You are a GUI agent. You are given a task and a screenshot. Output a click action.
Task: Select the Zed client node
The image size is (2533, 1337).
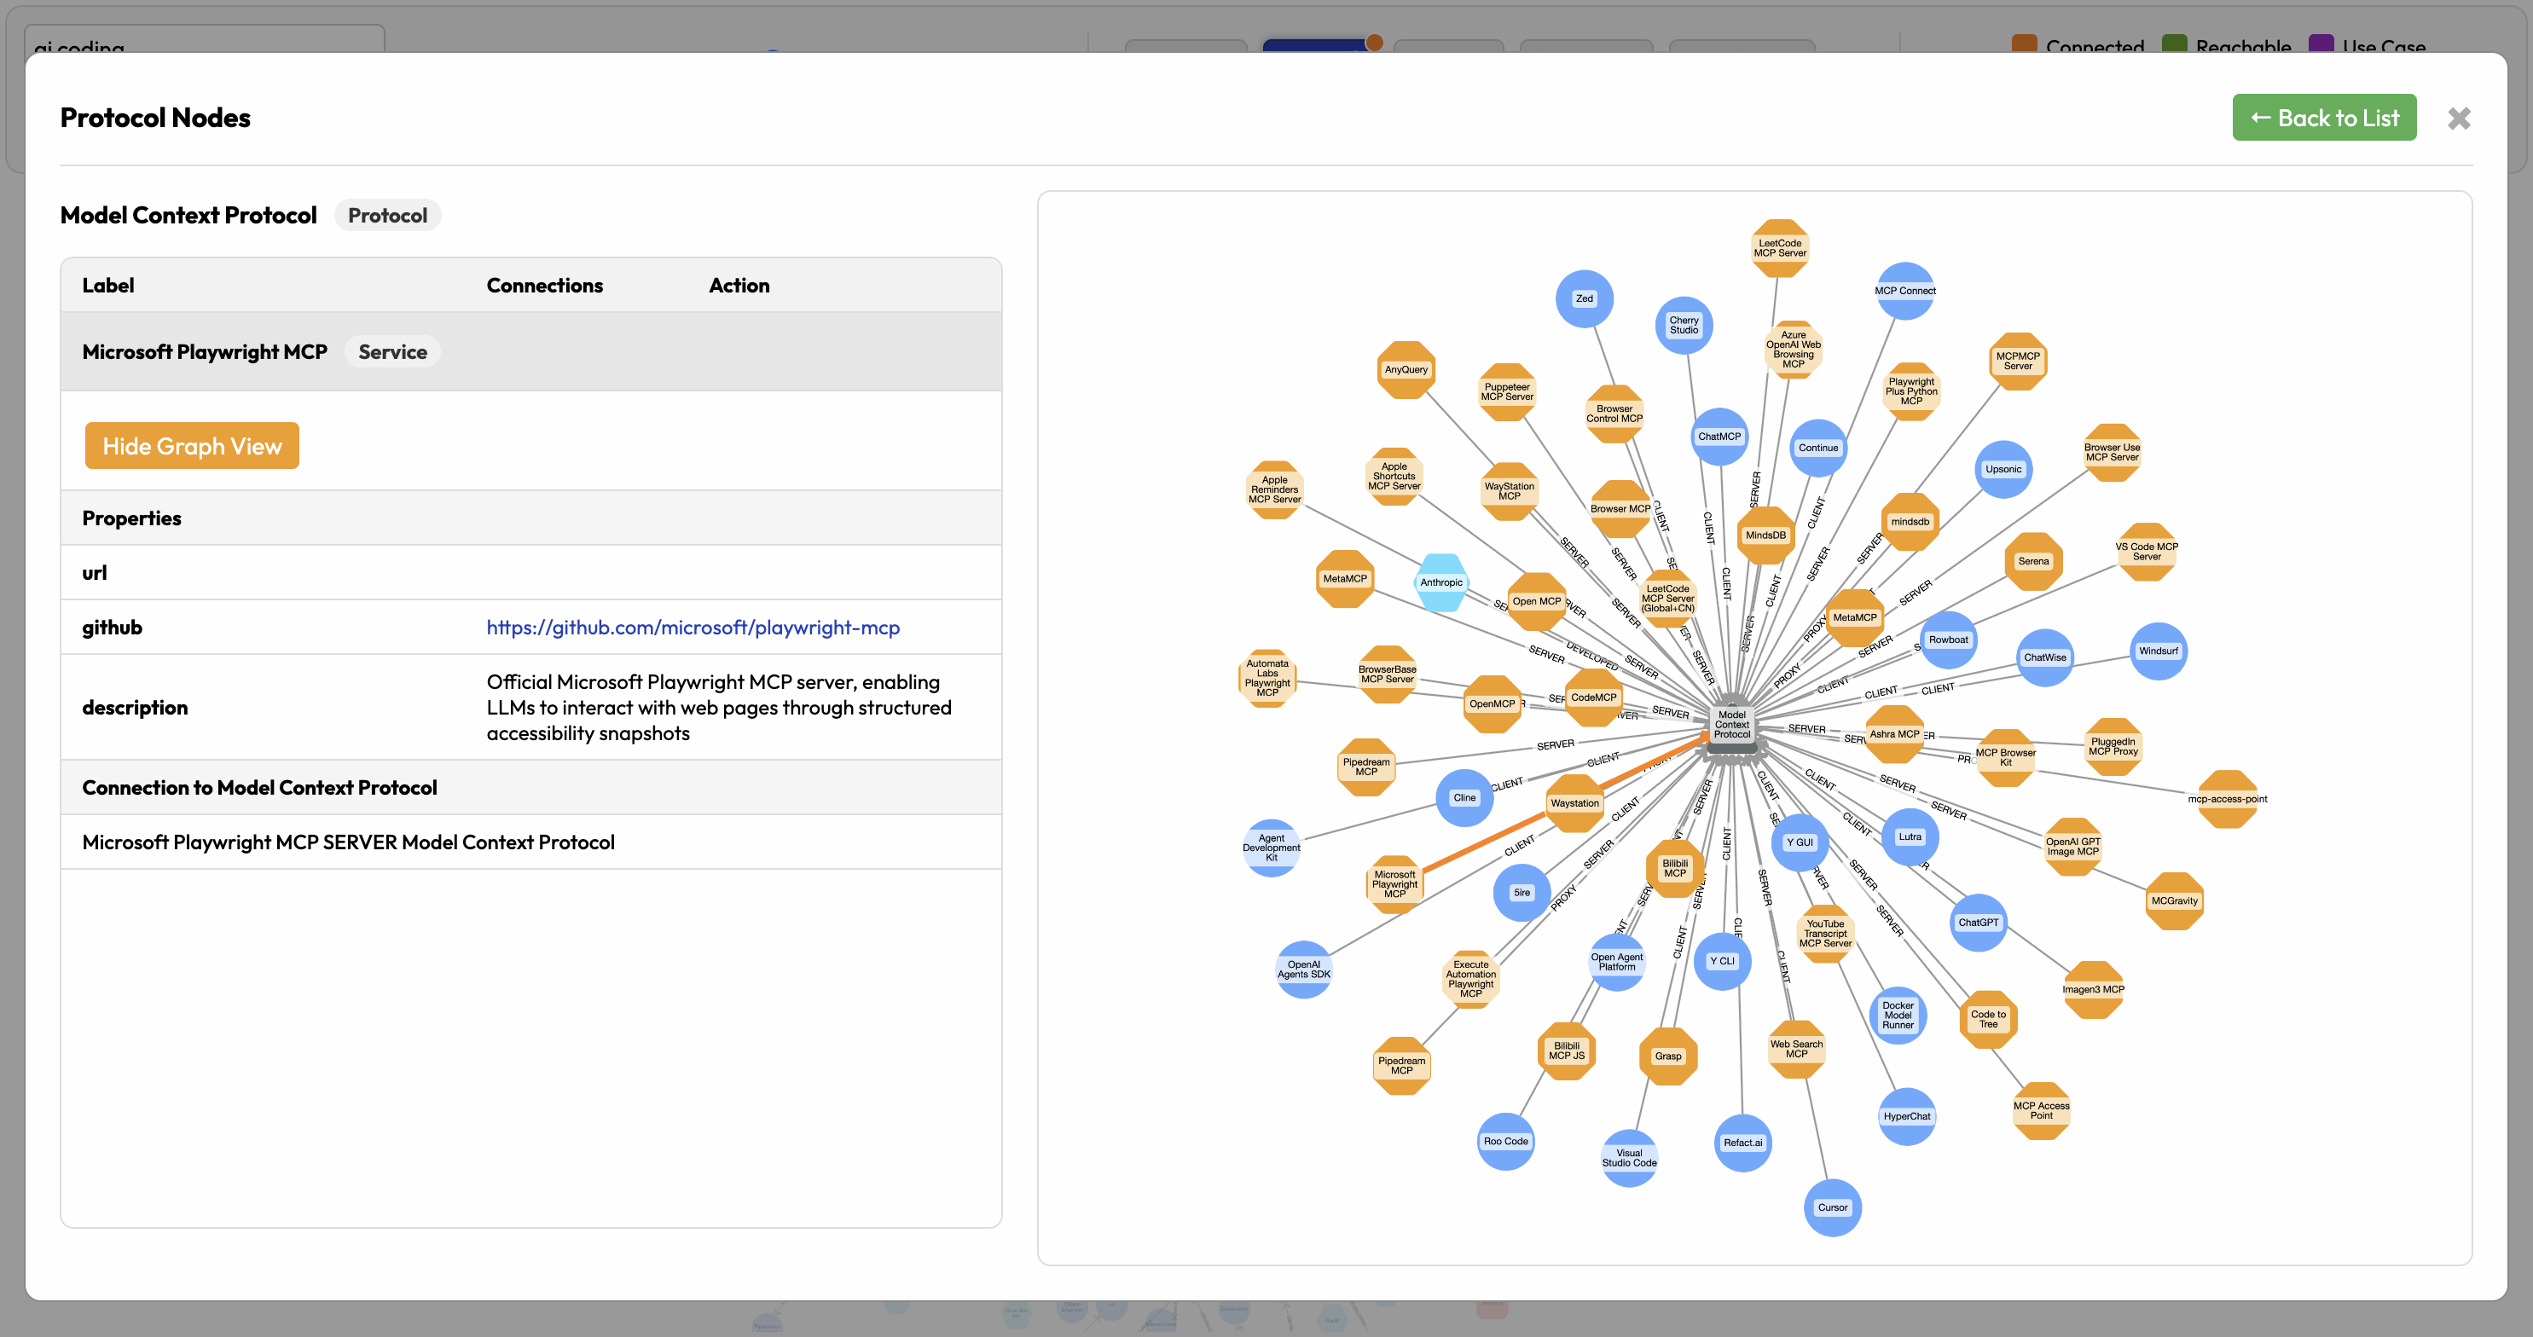(x=1584, y=298)
